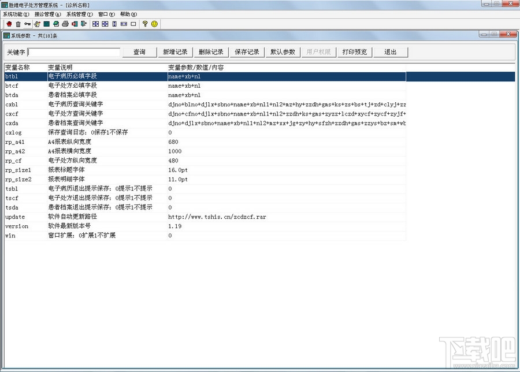520x372 pixels.
Task: Click the value 480 for rp_cf
Action: click(287, 161)
